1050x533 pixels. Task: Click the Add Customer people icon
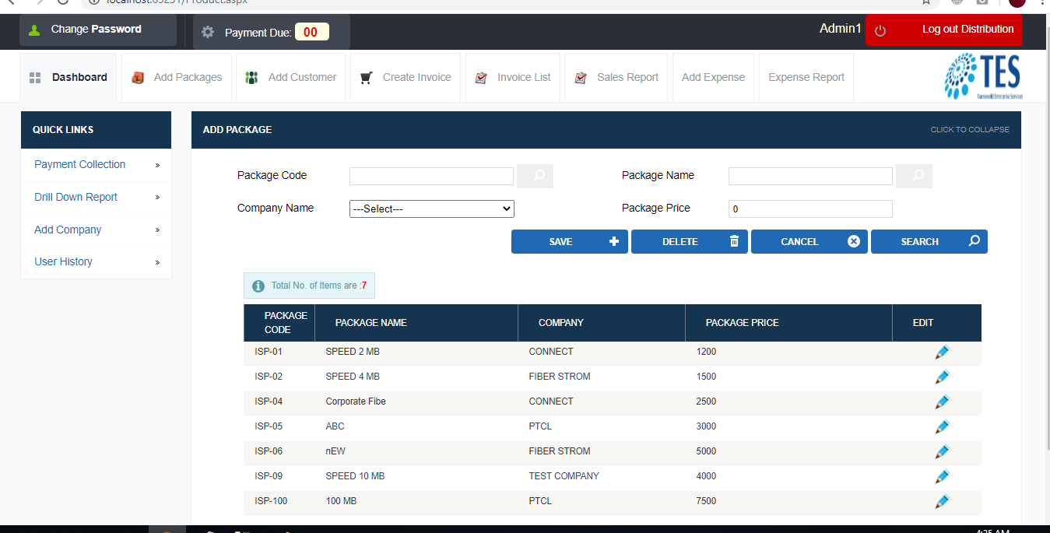pyautogui.click(x=251, y=78)
